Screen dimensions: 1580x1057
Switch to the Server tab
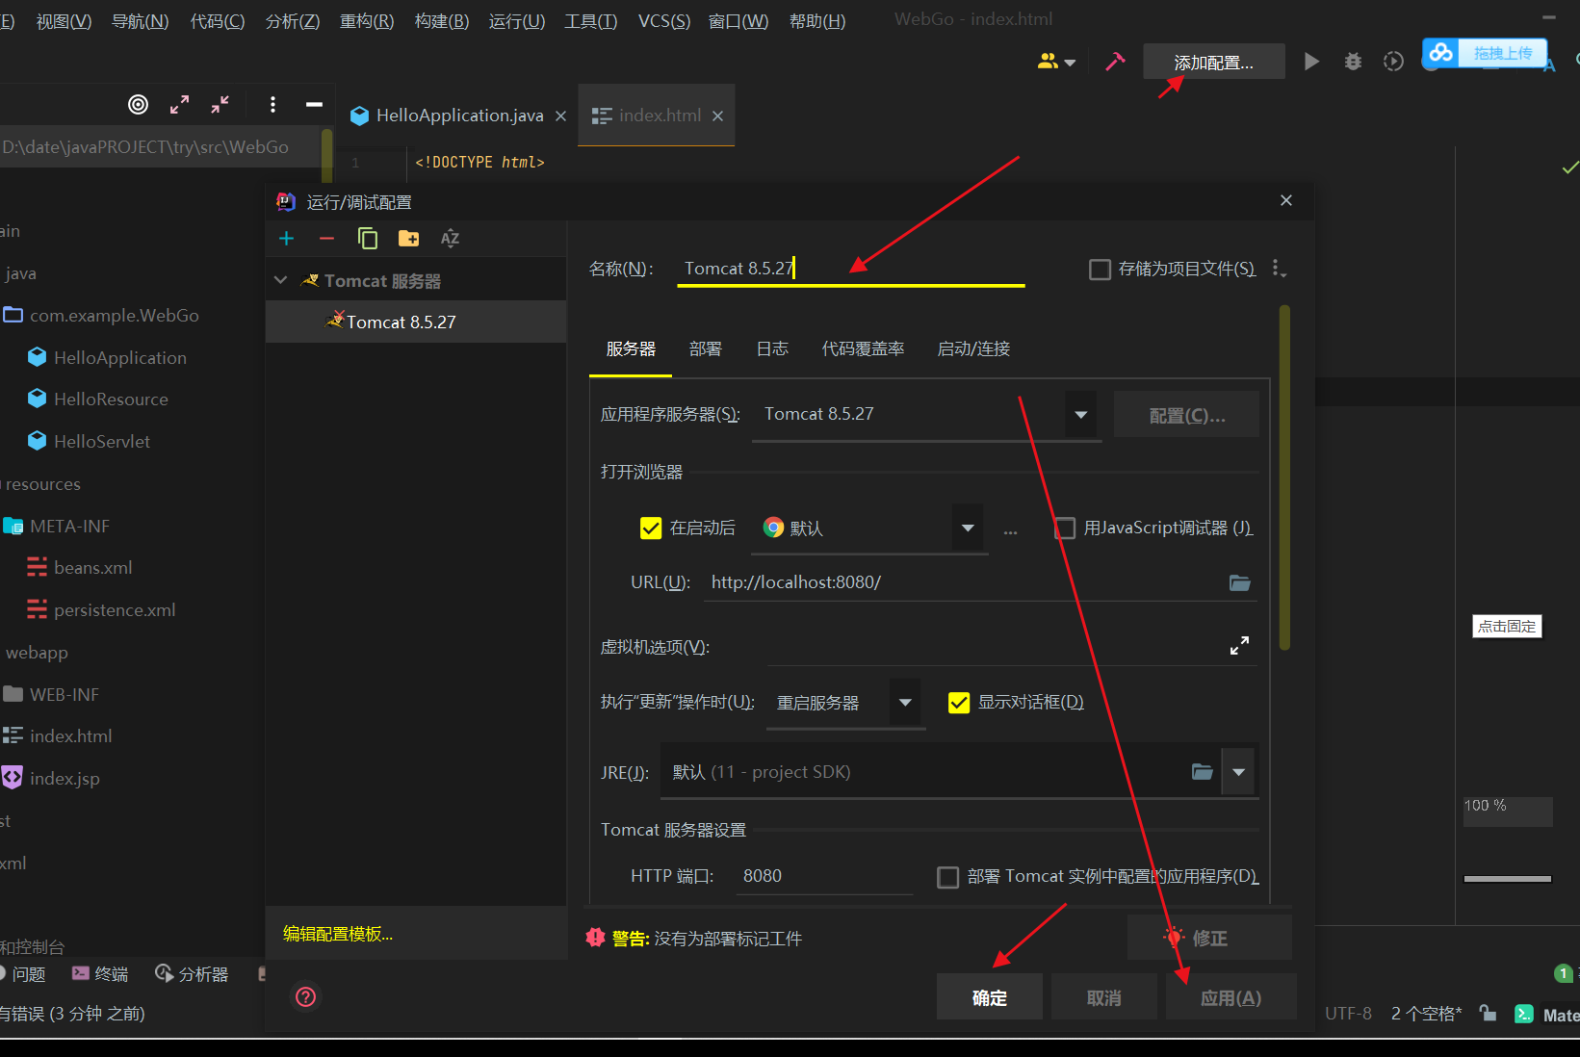[631, 348]
